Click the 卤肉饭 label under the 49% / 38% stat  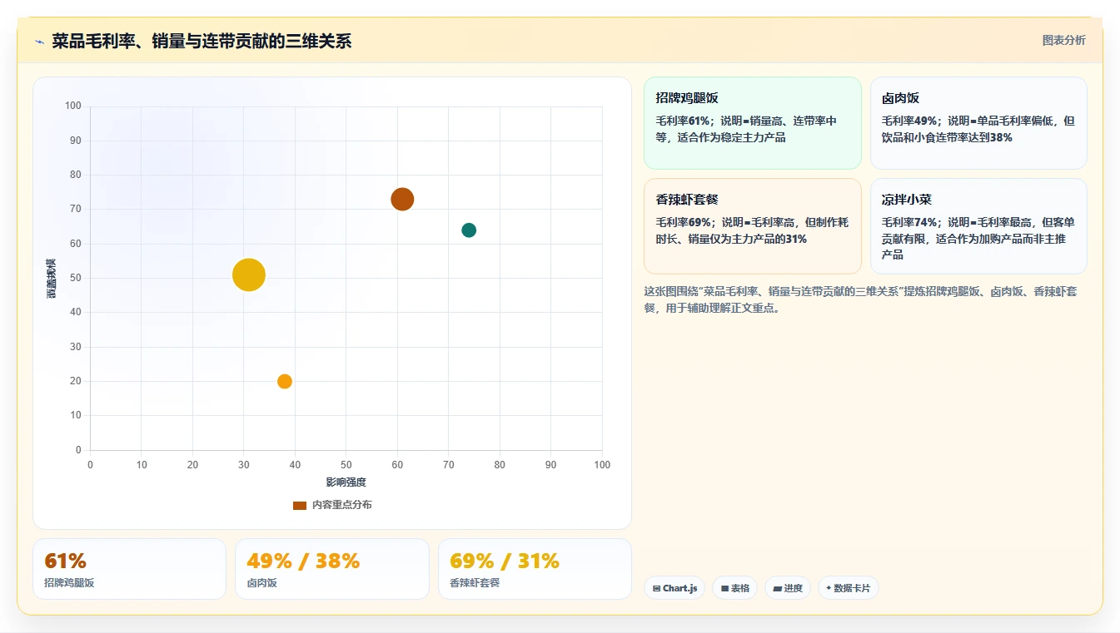[262, 583]
